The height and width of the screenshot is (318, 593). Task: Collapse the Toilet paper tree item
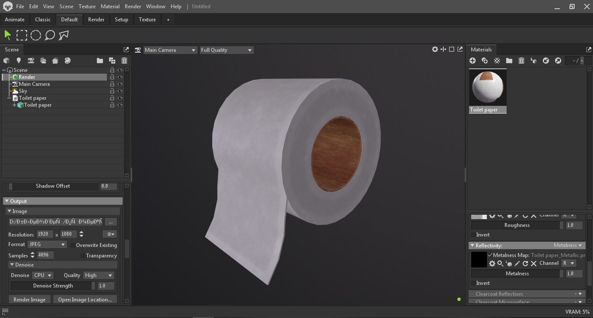(9, 98)
